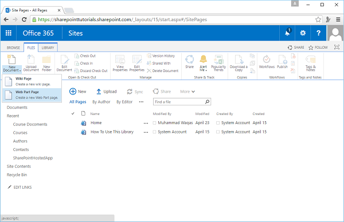Open ellipsis menu for Home page
The width and height of the screenshot is (344, 222).
pos(146,123)
